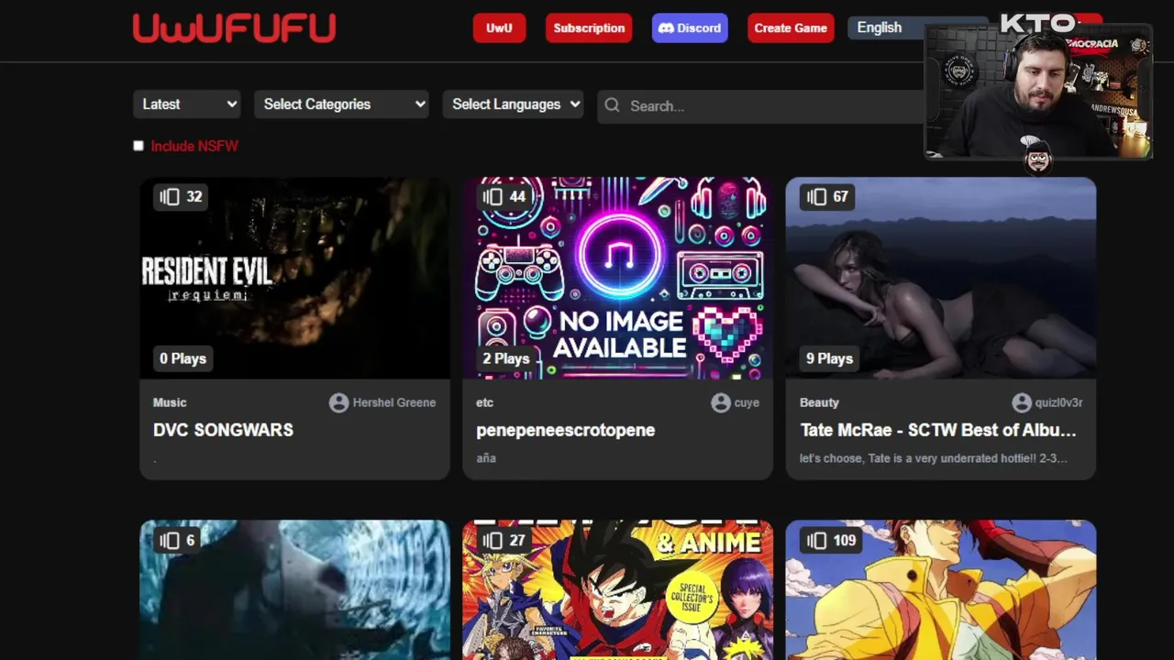Click the 'aña' description text
This screenshot has width=1174, height=660.
(486, 458)
